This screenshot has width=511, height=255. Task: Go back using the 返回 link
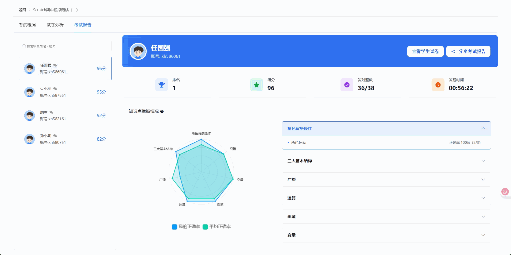22,10
